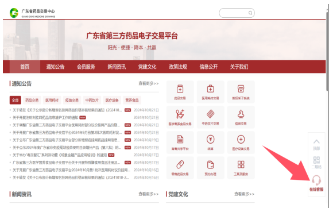Focus the search input field
This screenshot has height=208, width=329.
coord(234,13)
